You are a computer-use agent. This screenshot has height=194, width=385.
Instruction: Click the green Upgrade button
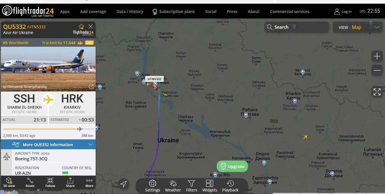pos(232,166)
